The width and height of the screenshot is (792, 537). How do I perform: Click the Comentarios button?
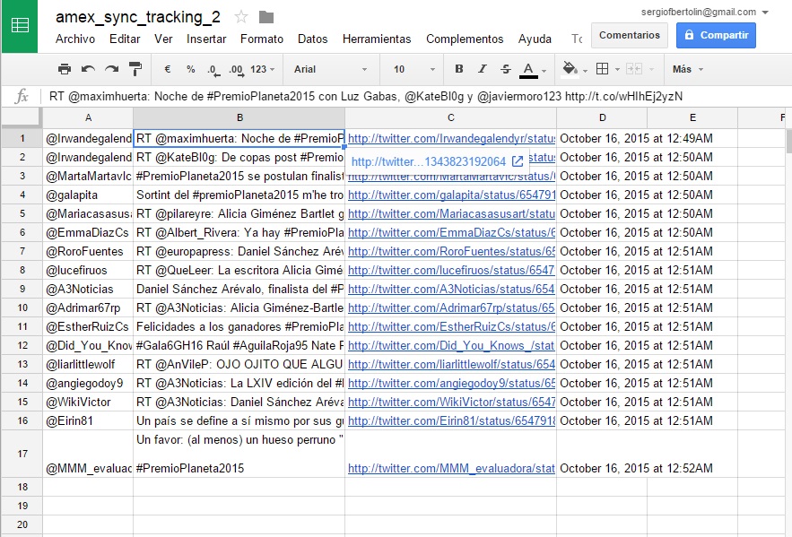click(630, 35)
